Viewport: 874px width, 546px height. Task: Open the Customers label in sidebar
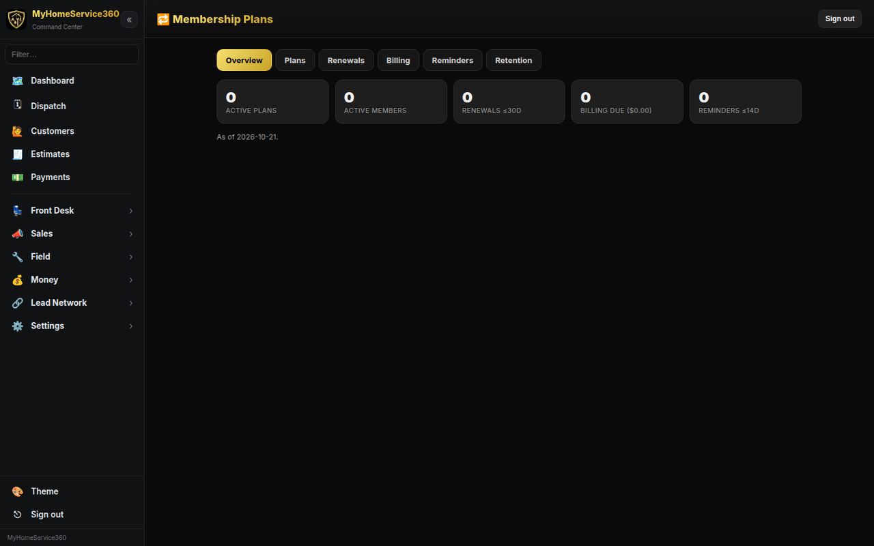[53, 131]
